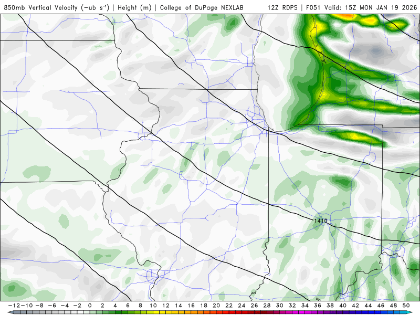Click the gray left arrow end of color bar
The width and height of the screenshot is (420, 315).
[10, 312]
